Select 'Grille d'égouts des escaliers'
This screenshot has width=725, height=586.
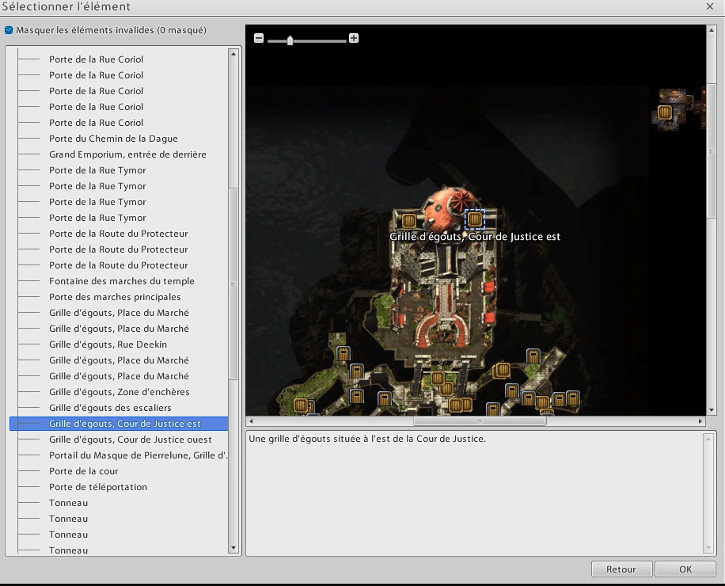click(110, 408)
